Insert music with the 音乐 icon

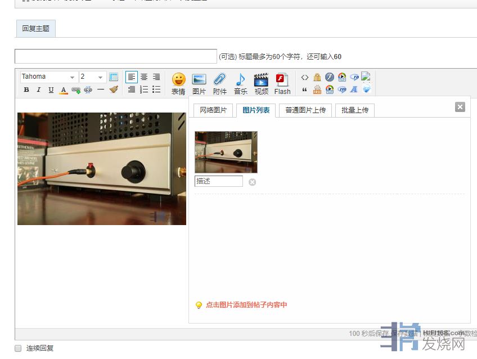tap(241, 83)
